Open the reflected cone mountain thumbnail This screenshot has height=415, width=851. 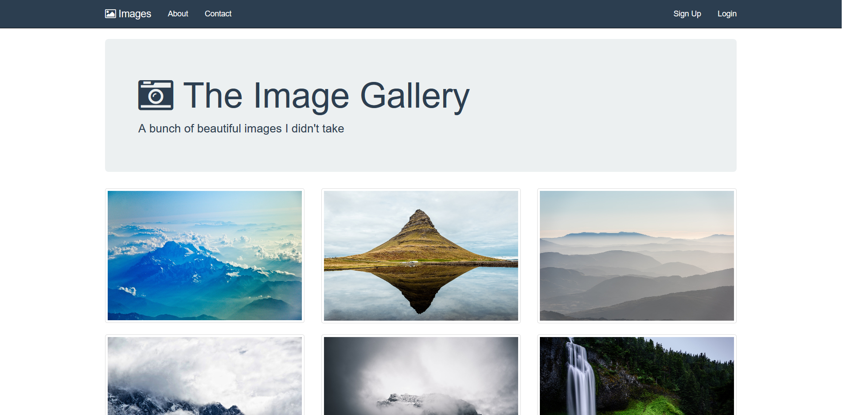click(421, 256)
